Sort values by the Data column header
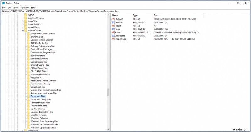Image resolution: width=251 pixels, height=132 pixels. point(178,15)
